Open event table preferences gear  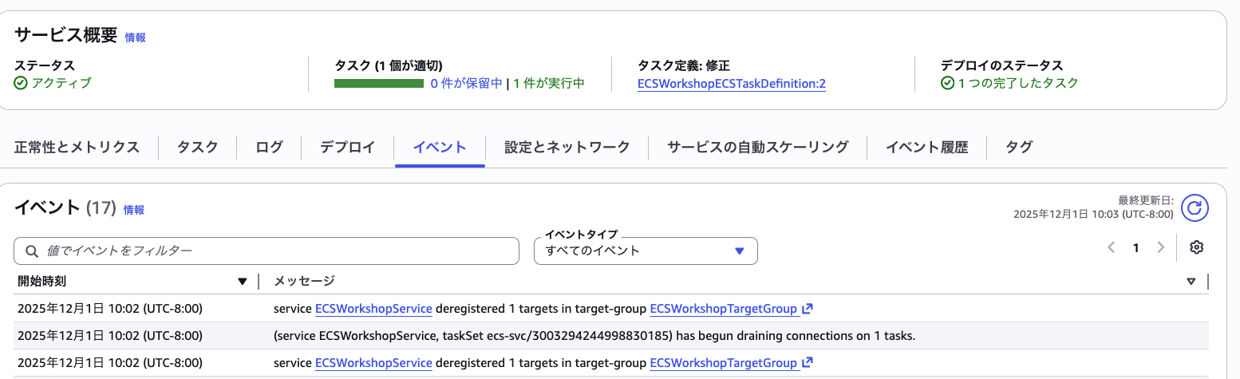coord(1195,247)
